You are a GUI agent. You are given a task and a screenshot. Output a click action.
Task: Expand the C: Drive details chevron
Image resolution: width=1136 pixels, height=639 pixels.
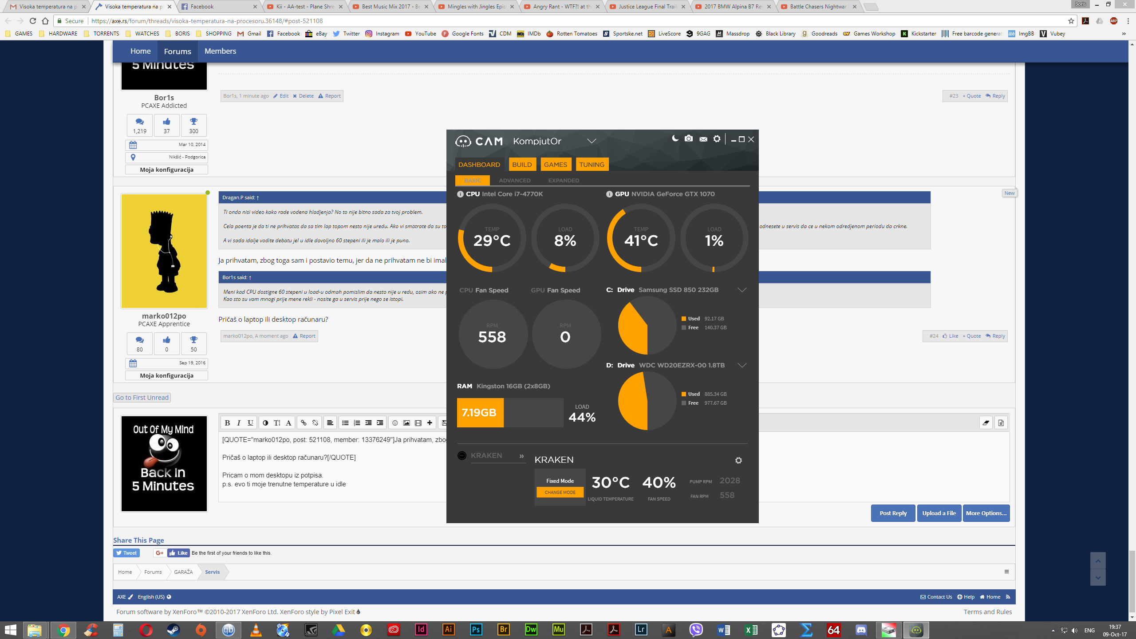tap(742, 290)
